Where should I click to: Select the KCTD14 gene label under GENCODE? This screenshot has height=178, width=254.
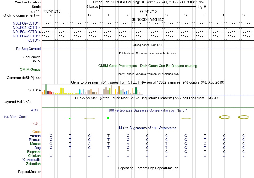click(34, 40)
